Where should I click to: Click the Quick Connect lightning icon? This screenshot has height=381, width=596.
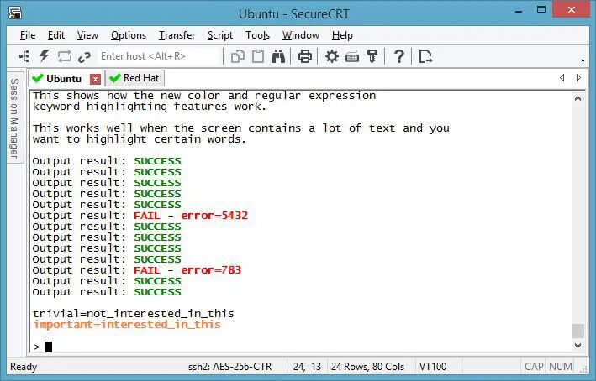(45, 56)
